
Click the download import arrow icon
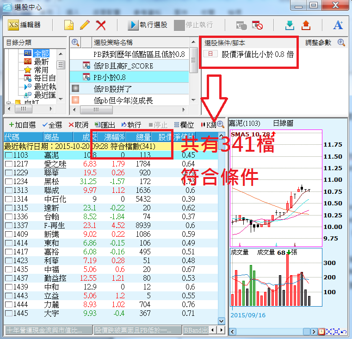[x=290, y=25]
